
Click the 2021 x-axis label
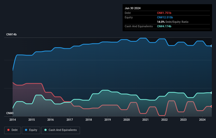(145, 120)
